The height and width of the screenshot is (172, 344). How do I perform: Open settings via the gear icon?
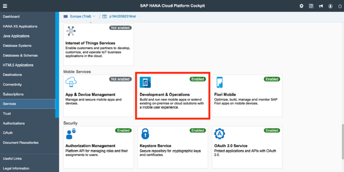tap(301, 6)
